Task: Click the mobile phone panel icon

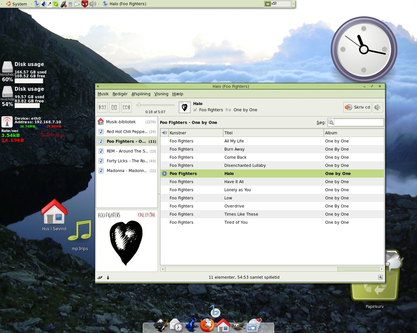Action: [64, 4]
